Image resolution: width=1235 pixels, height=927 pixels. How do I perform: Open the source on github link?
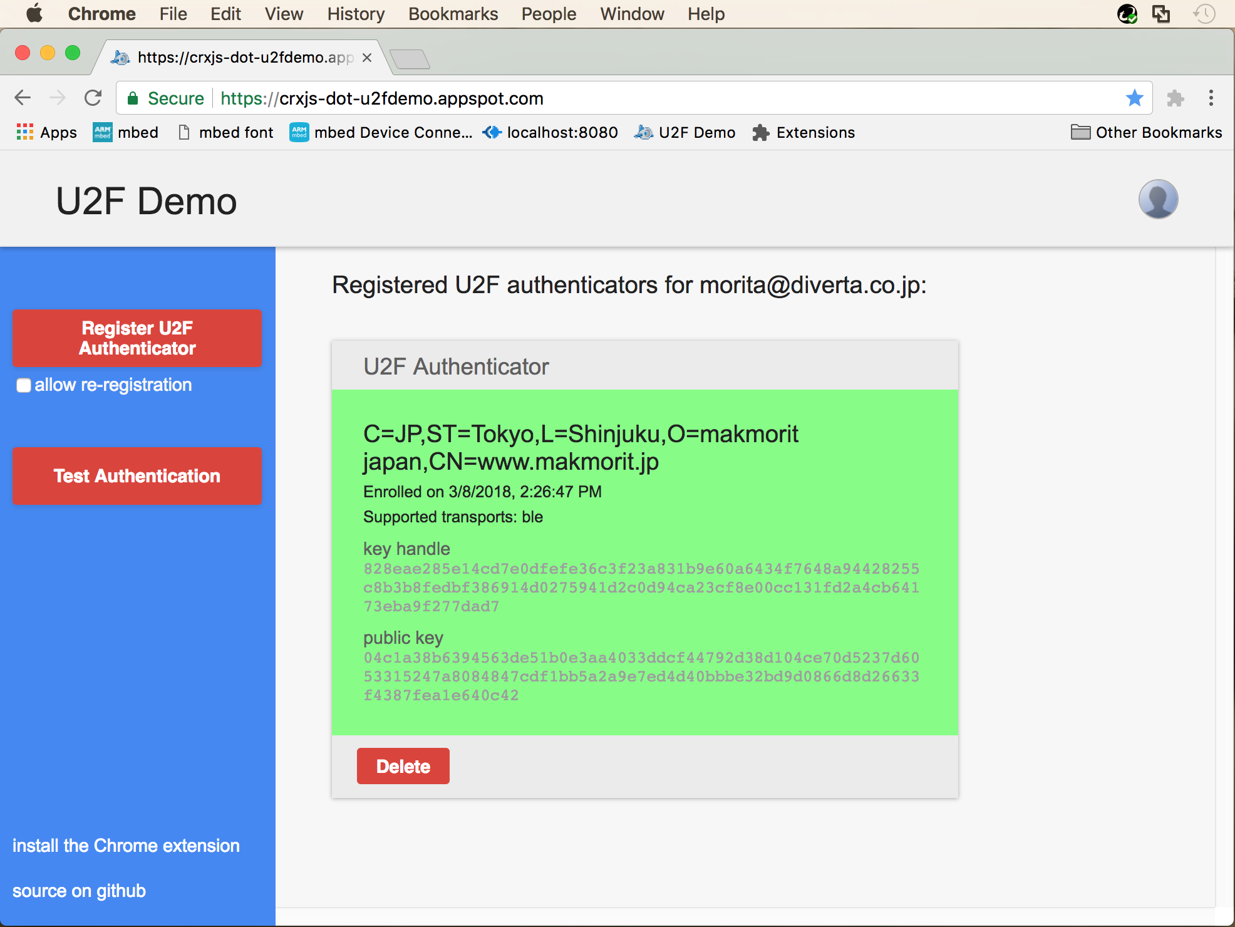pos(78,890)
